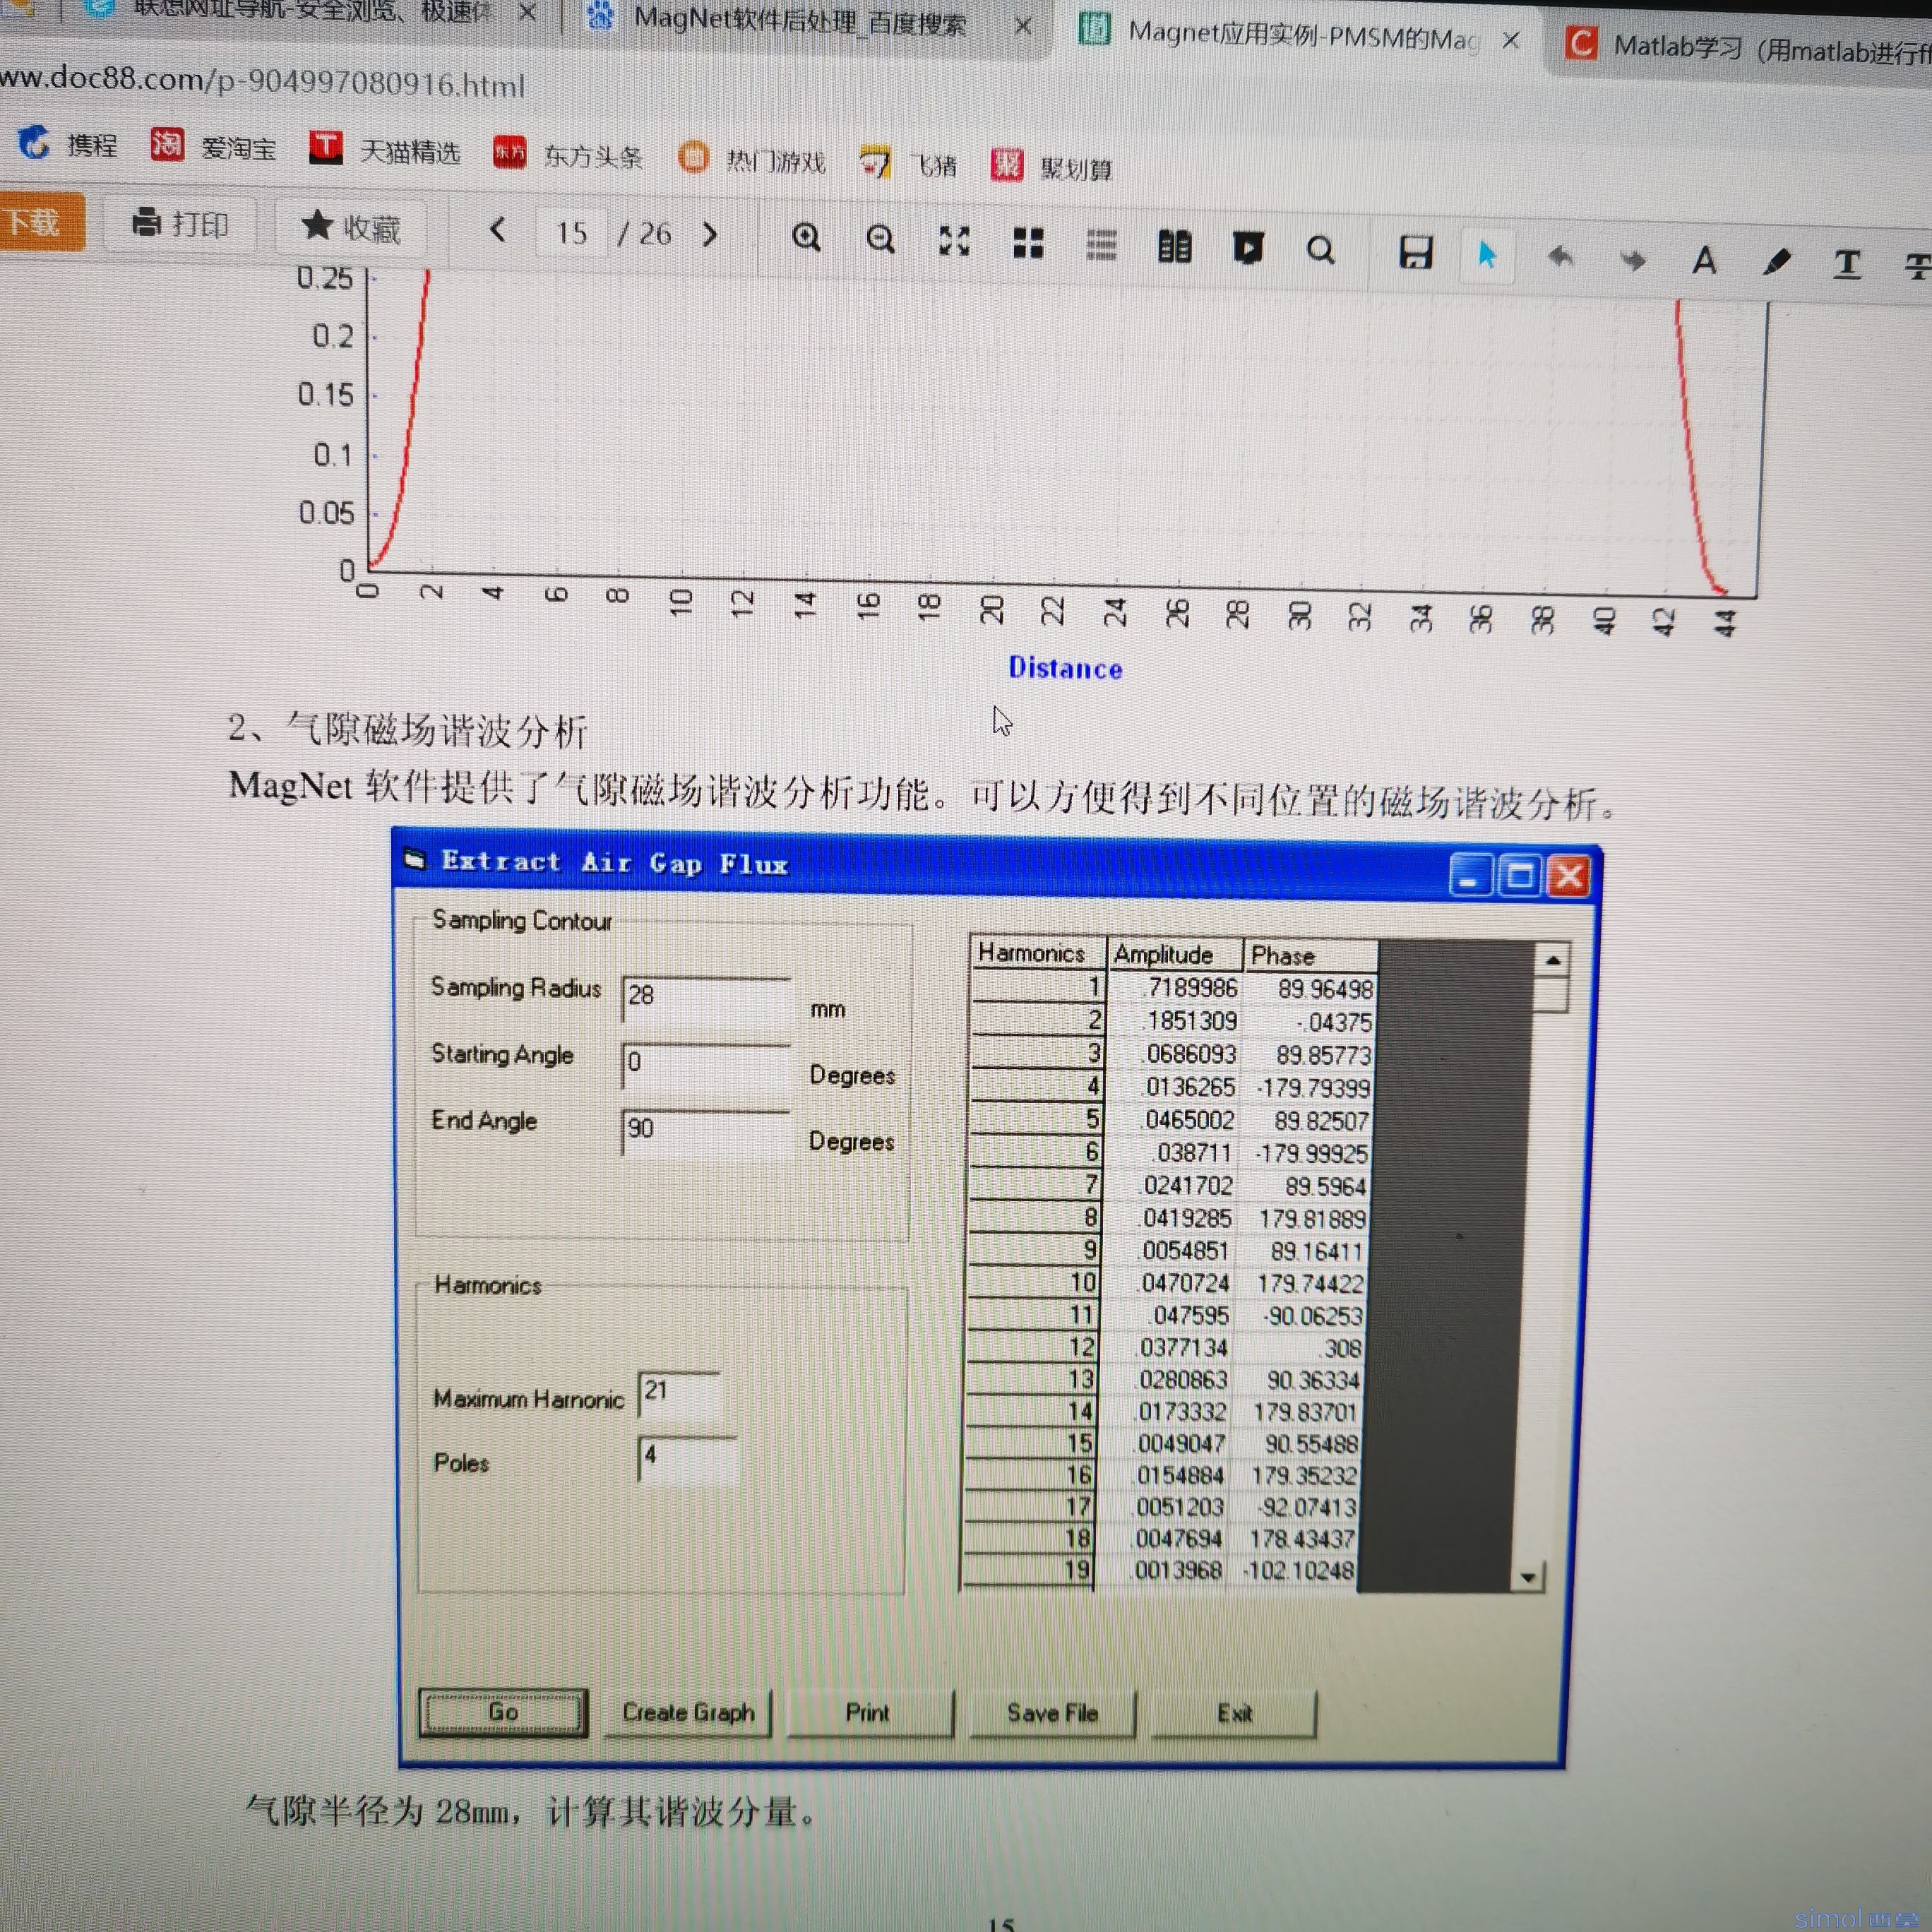Click harmonics table scroll up arrow
Screen dimensions: 1932x1932
click(x=1552, y=960)
